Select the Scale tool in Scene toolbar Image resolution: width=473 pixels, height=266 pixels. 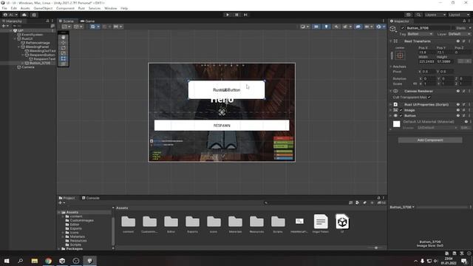[x=64, y=53]
